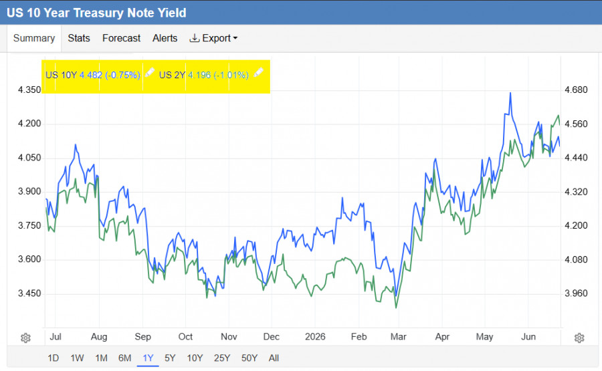
Task: Click the 4.482 value in legend
Action: point(91,75)
